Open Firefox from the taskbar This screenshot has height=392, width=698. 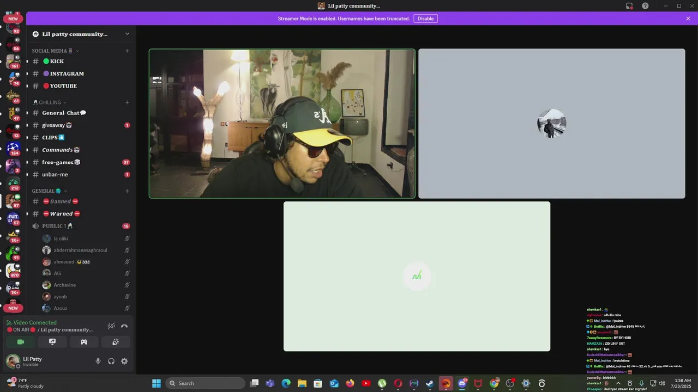350,383
